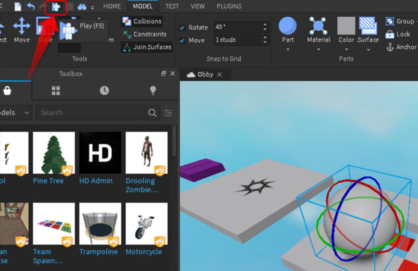Toggle Collisions option

tap(142, 22)
